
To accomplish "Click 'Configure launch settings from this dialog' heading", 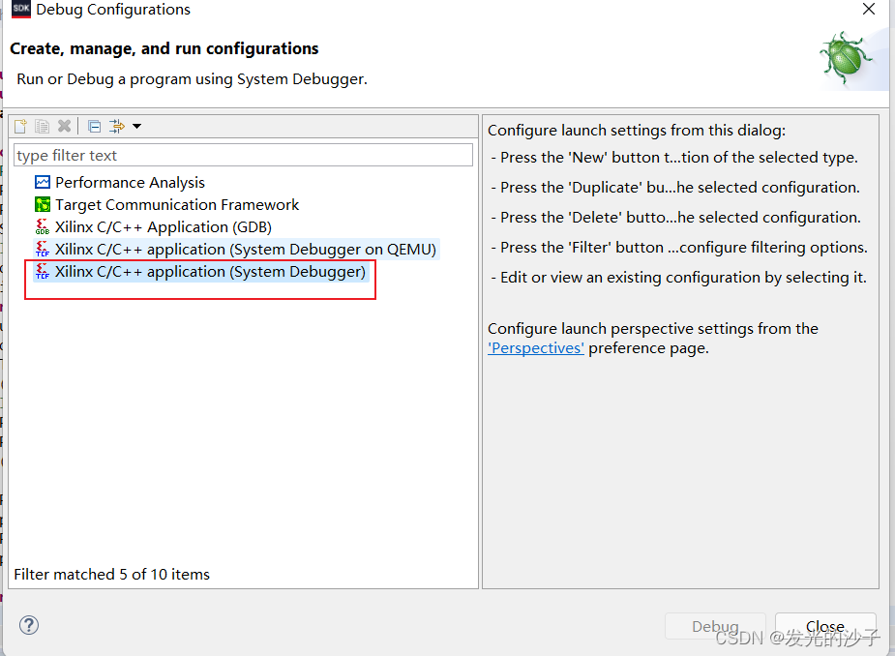I will pyautogui.click(x=637, y=131).
